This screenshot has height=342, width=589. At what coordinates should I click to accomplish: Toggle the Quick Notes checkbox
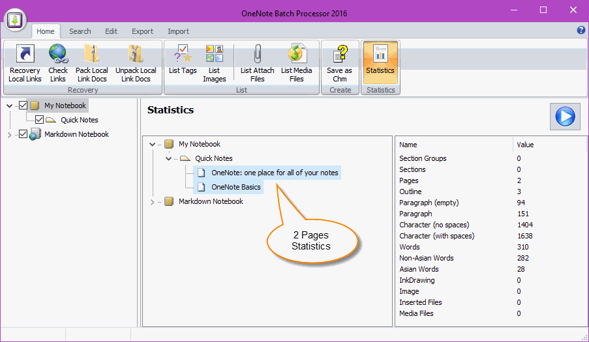coord(39,120)
